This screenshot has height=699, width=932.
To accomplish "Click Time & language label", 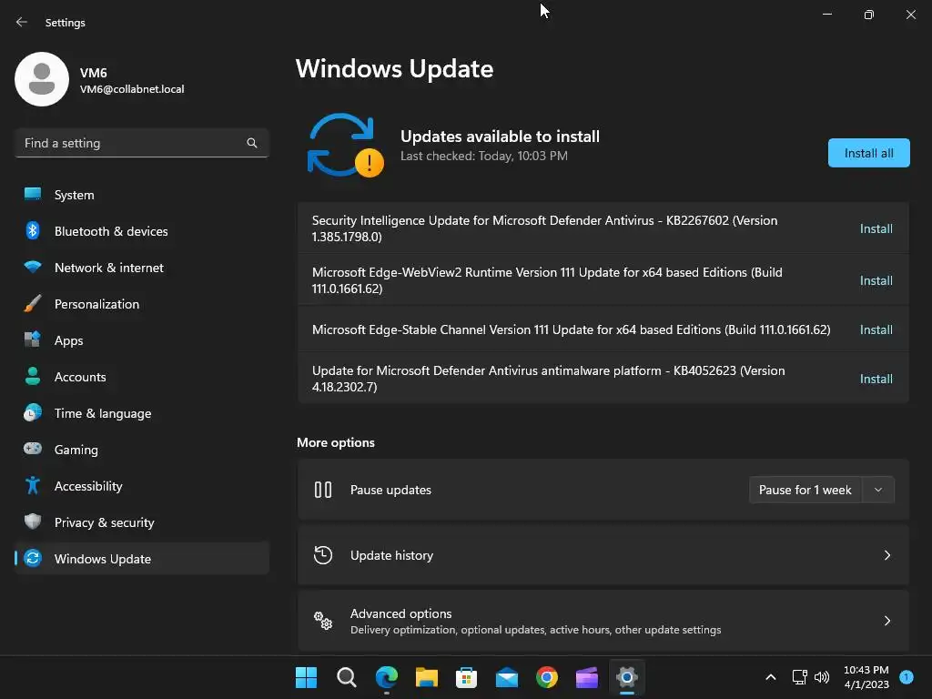I will pyautogui.click(x=103, y=413).
